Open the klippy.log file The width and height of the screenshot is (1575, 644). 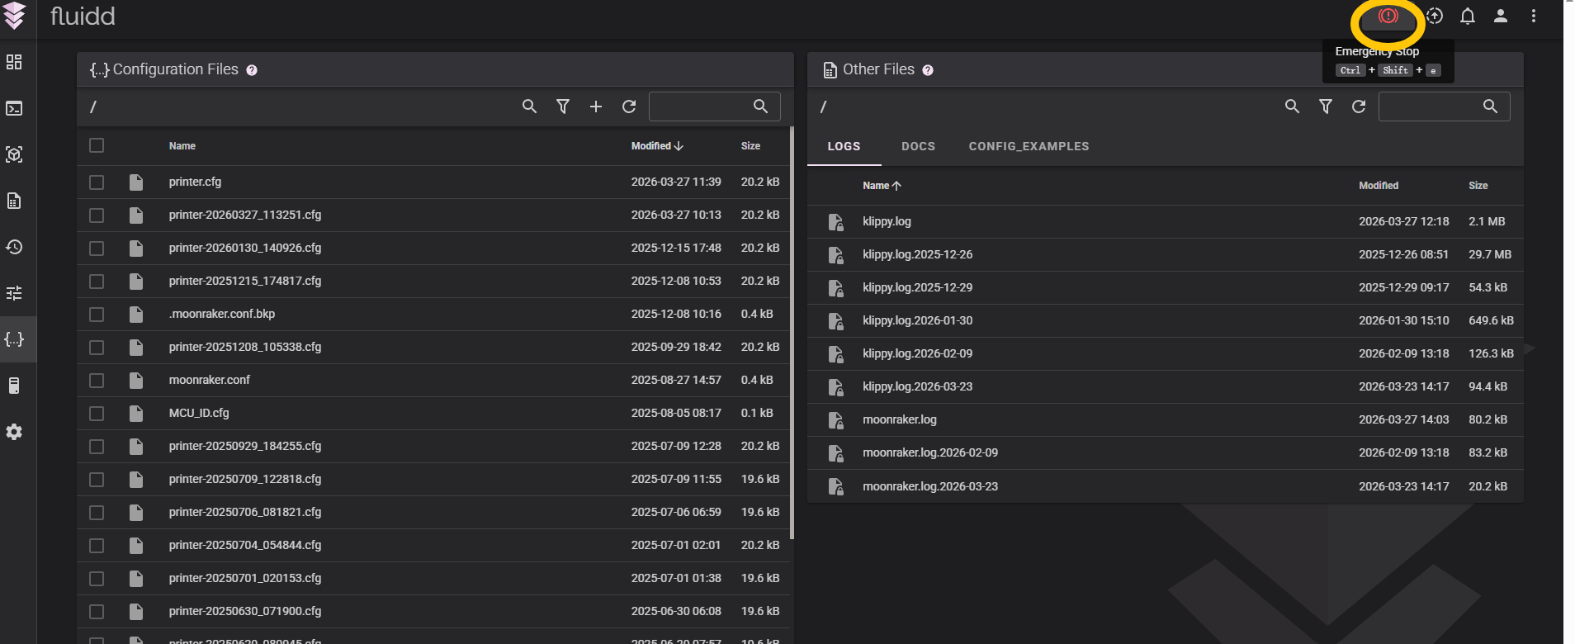[x=887, y=221]
